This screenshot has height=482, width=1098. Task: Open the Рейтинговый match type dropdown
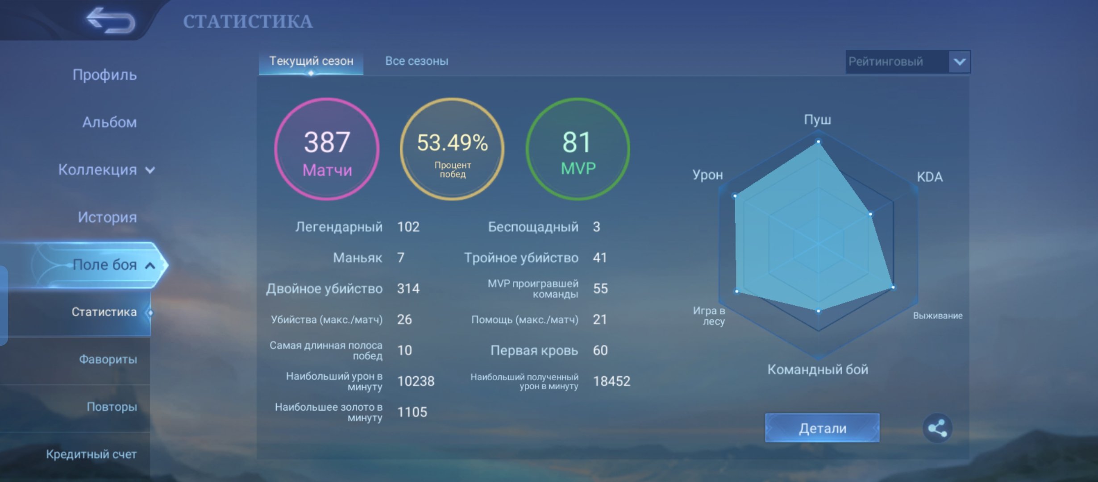[908, 62]
